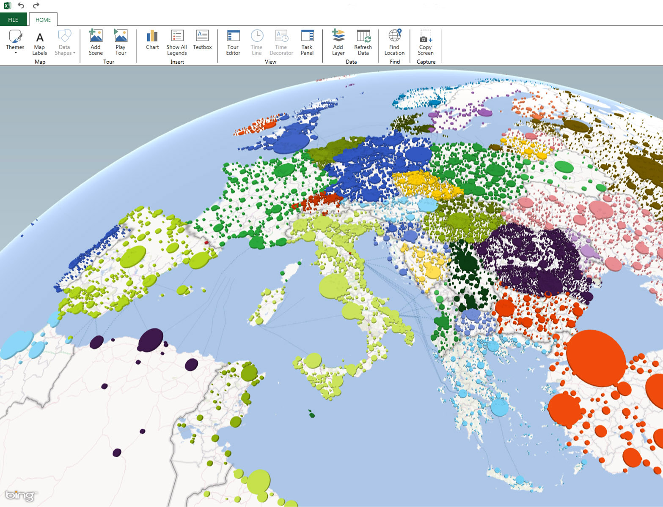Screen dimensions: 663x507
Task: Add a new data Layer
Action: pyautogui.click(x=338, y=42)
